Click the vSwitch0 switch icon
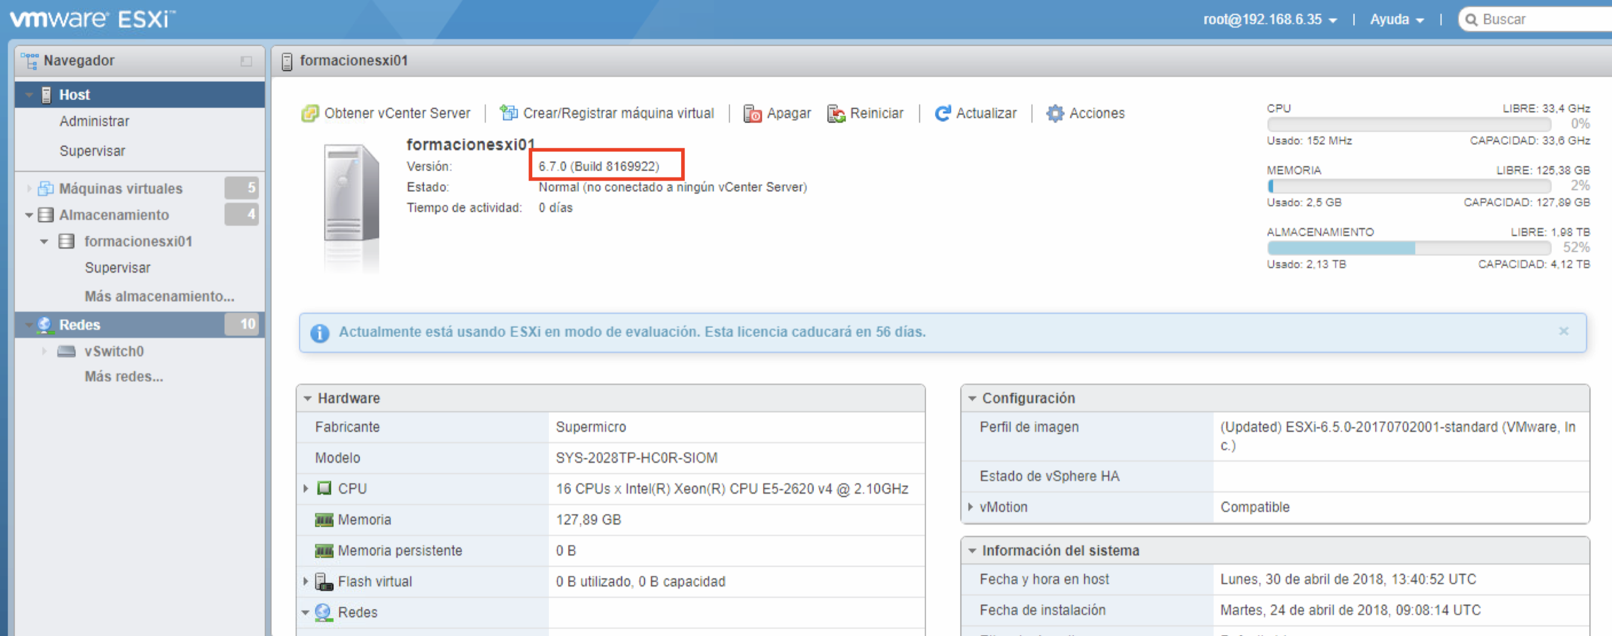 [x=66, y=351]
